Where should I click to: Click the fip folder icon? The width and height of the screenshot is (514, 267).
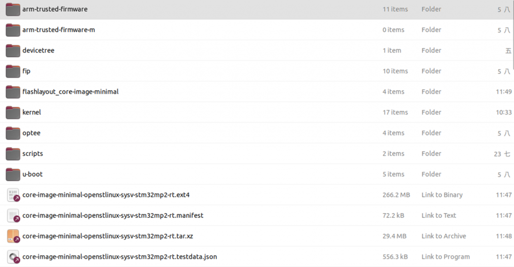click(13, 71)
